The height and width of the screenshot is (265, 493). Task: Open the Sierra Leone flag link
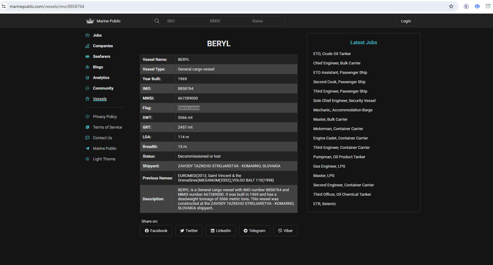(188, 108)
